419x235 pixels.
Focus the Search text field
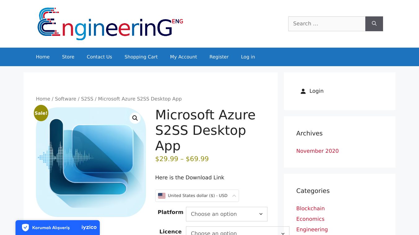point(327,24)
